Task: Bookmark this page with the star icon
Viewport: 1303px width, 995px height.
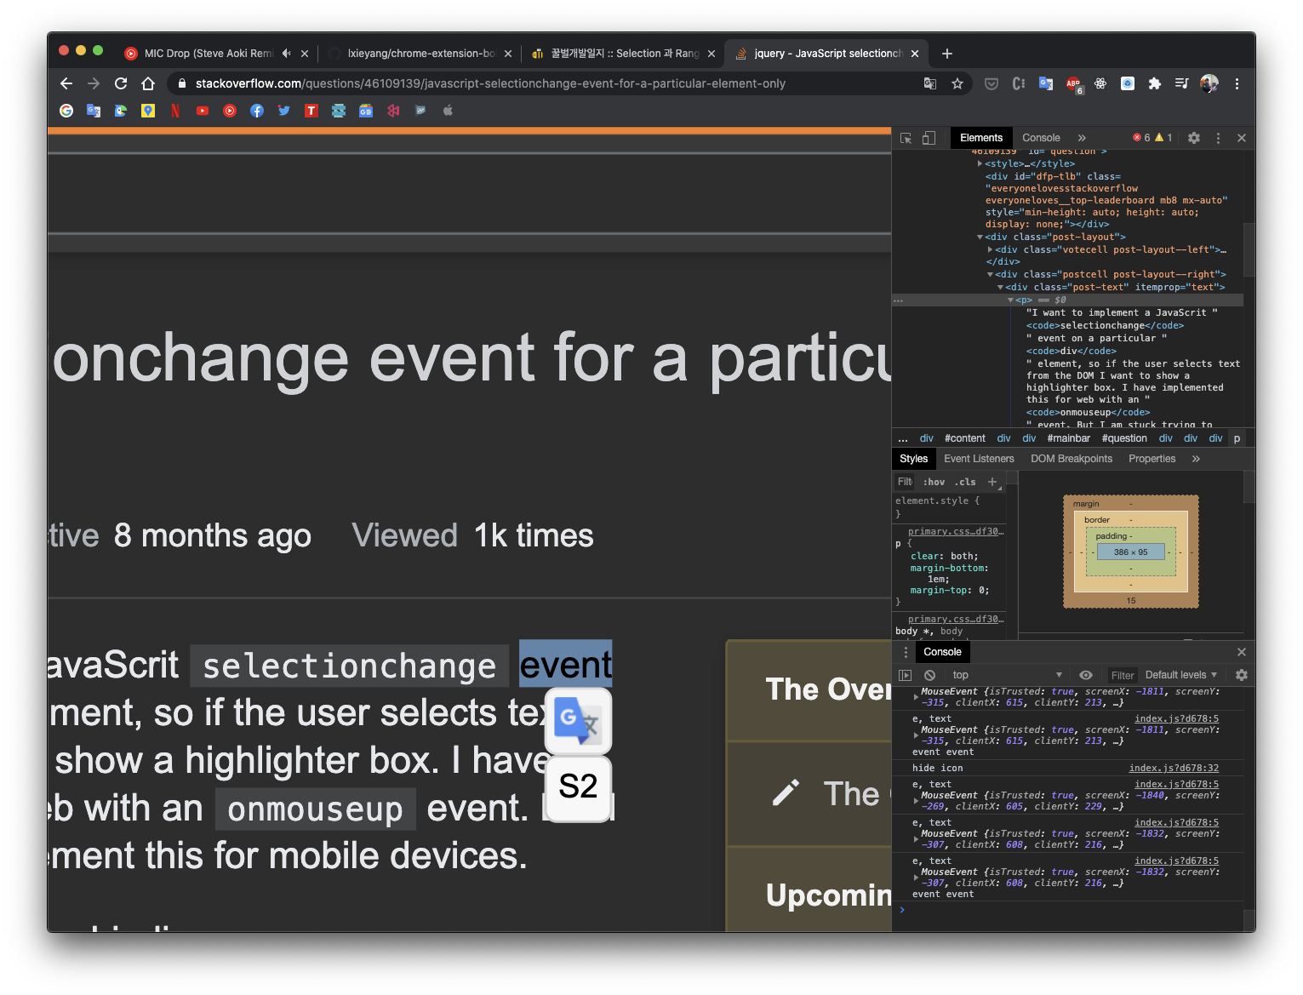Action: (x=957, y=83)
